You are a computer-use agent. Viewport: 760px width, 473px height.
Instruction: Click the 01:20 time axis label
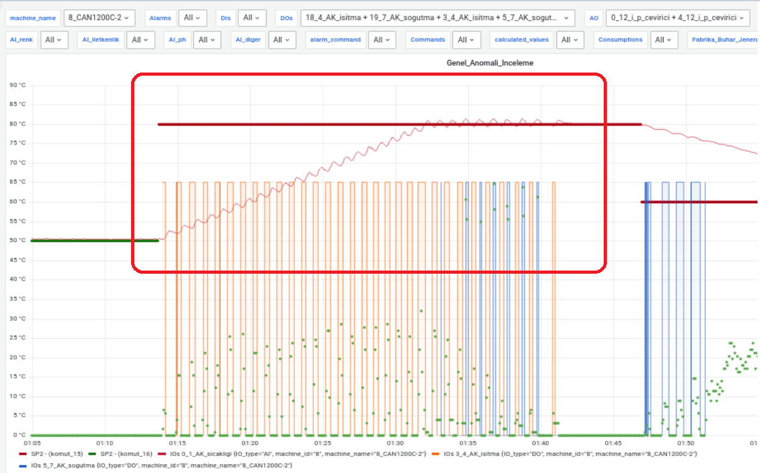250,443
